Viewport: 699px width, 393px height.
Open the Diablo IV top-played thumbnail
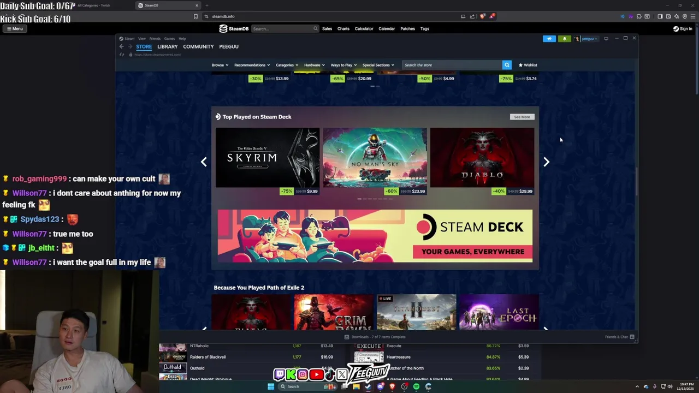coord(482,158)
